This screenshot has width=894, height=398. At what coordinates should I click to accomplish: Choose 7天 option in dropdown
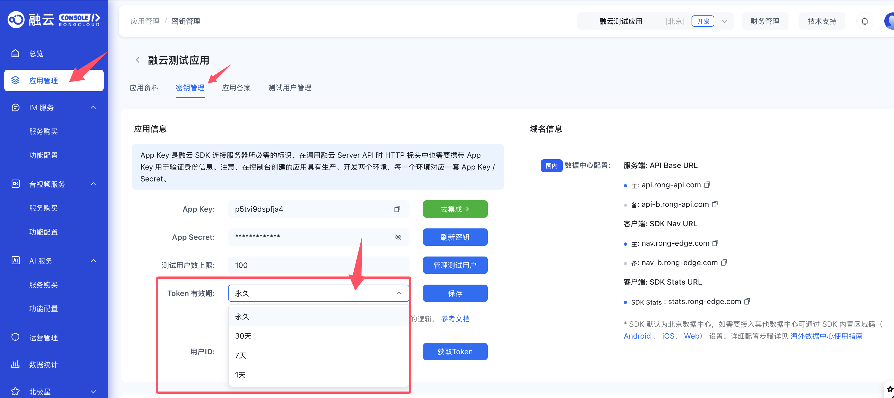coord(241,355)
